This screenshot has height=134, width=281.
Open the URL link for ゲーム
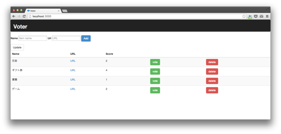[x=73, y=89]
